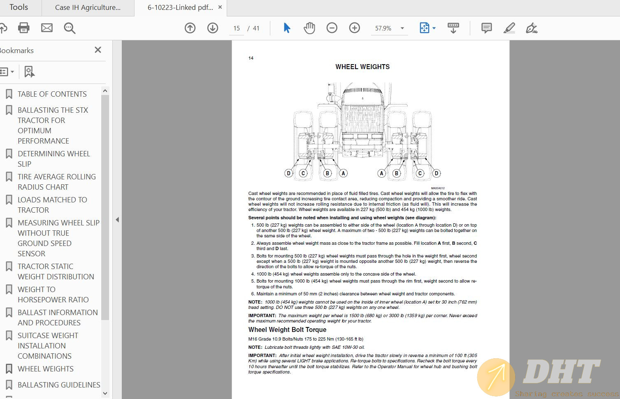Go to previous page arrow

(190, 28)
